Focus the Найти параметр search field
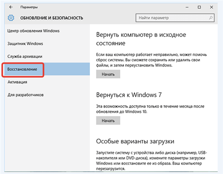 click(175, 18)
